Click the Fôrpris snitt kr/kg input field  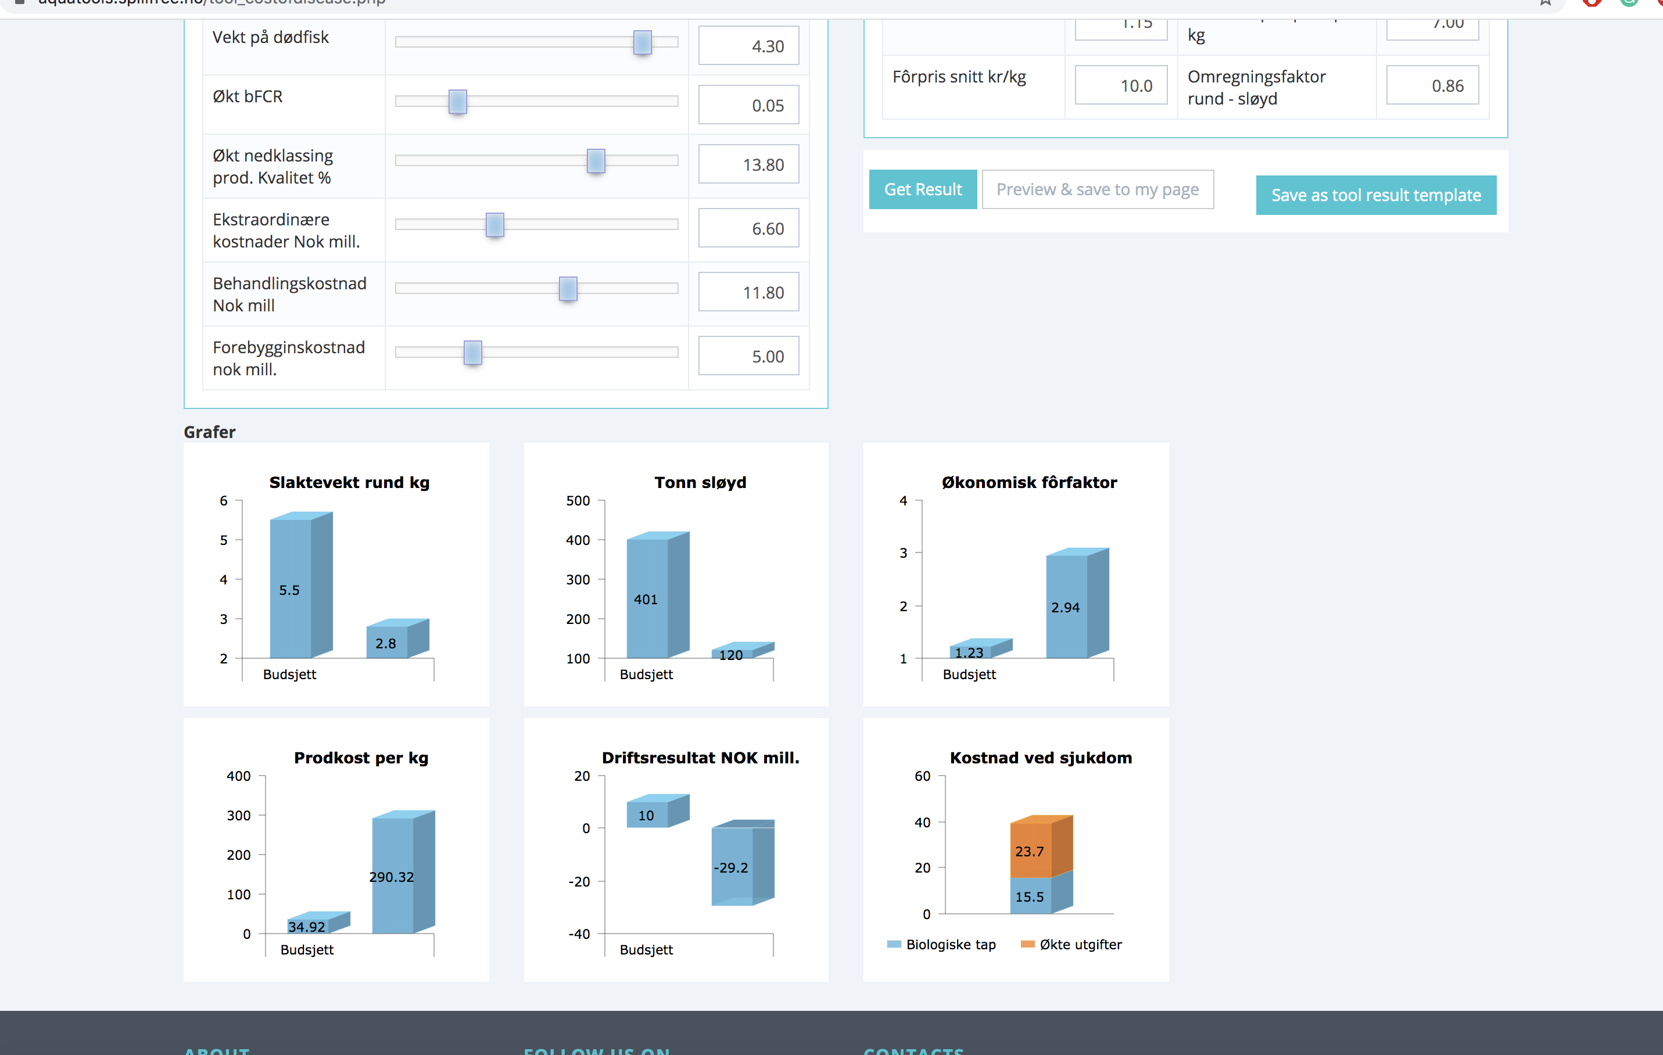pyautogui.click(x=1120, y=85)
